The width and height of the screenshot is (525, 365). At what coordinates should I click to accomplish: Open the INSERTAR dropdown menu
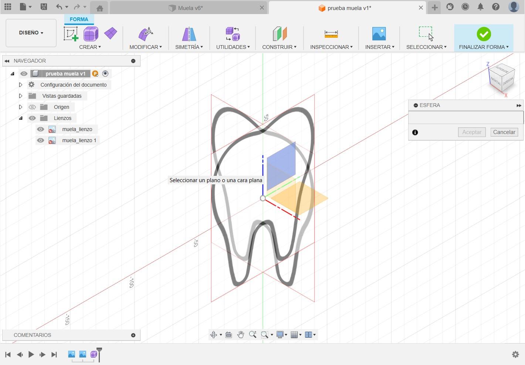tap(380, 47)
